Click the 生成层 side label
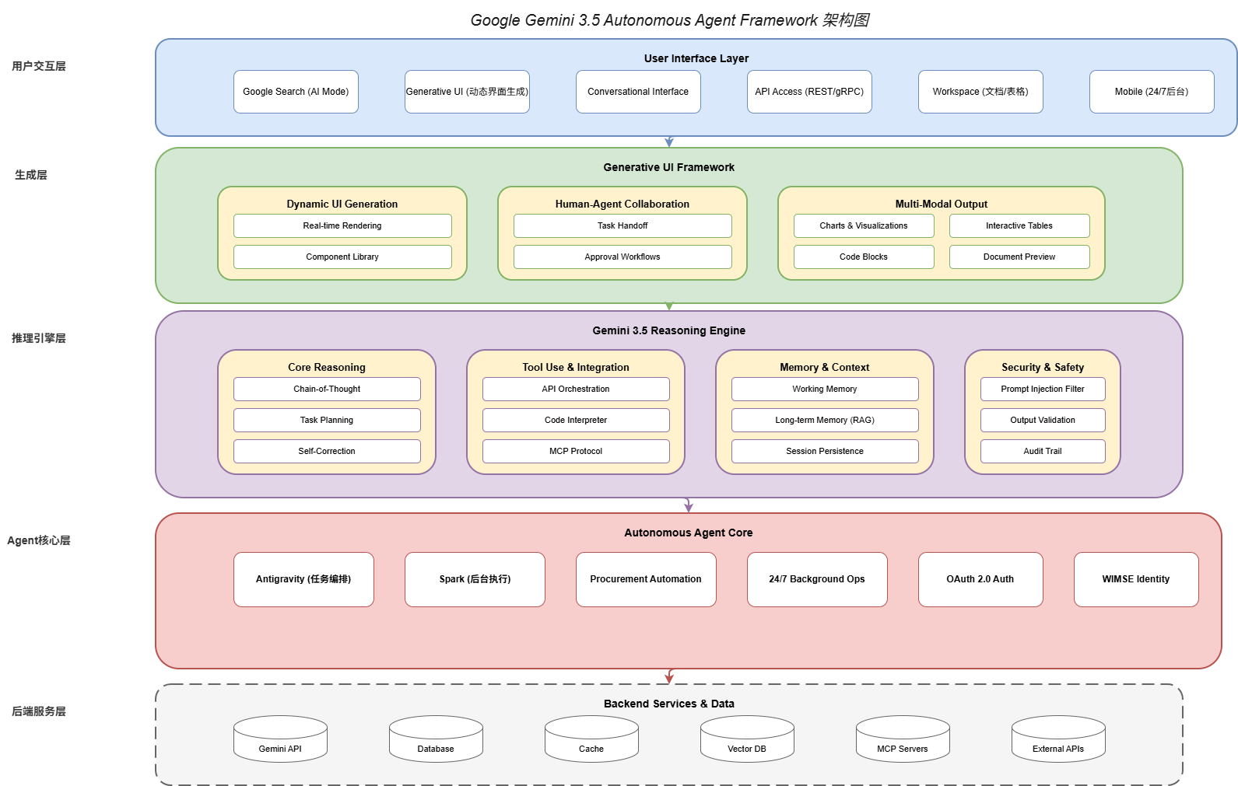This screenshot has height=786, width=1238. click(31, 175)
